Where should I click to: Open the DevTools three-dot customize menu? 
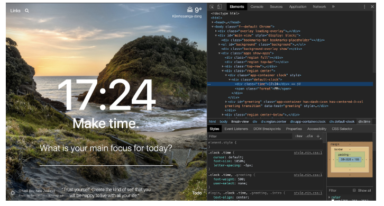(x=364, y=7)
